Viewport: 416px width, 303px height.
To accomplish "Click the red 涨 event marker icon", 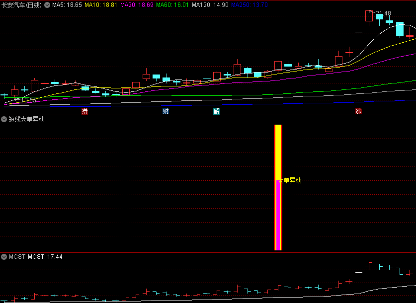I will click(358, 111).
